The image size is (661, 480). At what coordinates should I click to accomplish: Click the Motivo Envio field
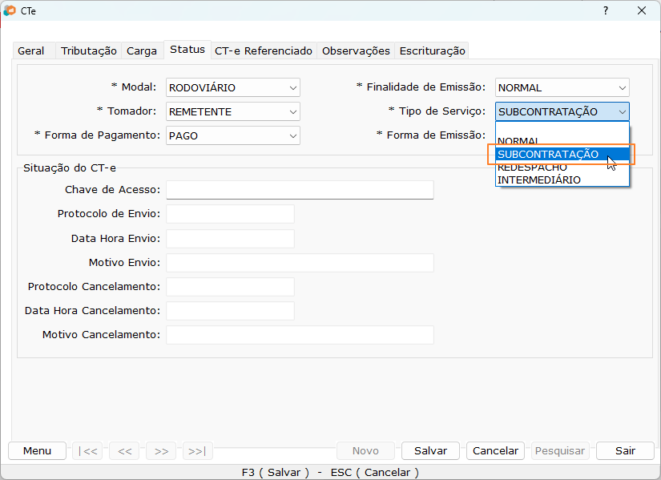click(x=300, y=263)
